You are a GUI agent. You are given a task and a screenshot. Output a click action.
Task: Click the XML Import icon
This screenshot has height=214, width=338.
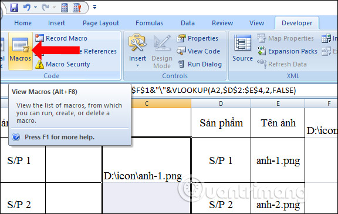pos(326,38)
